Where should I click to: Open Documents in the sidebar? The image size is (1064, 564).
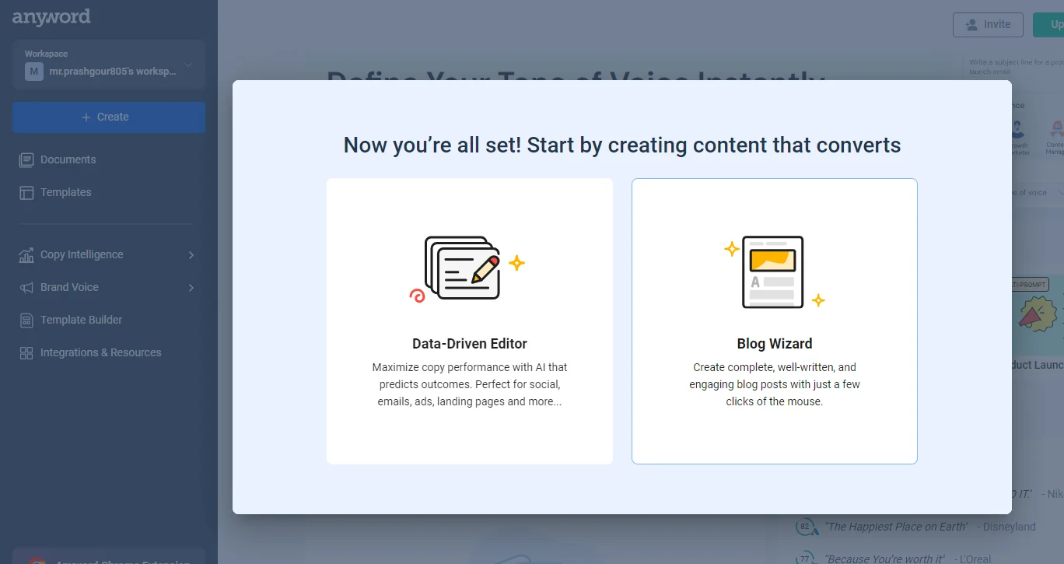click(x=68, y=159)
